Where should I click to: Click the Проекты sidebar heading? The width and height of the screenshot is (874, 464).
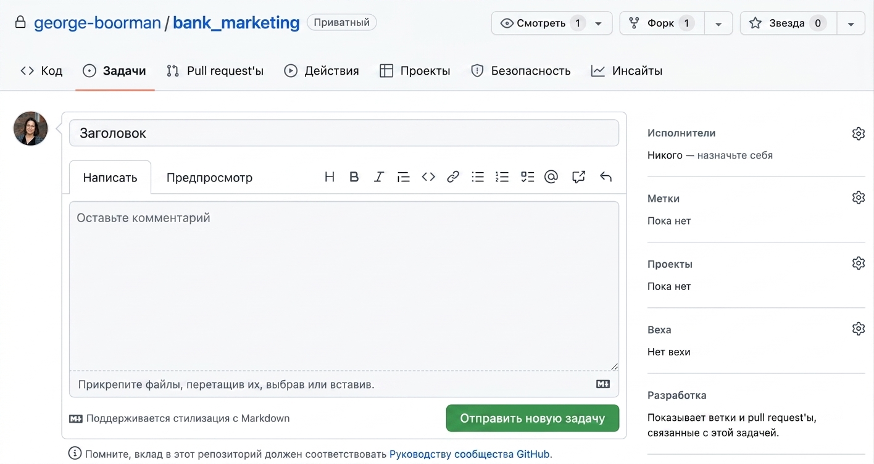point(670,264)
